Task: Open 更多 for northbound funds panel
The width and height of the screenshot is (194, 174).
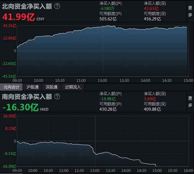Action: (x=190, y=11)
